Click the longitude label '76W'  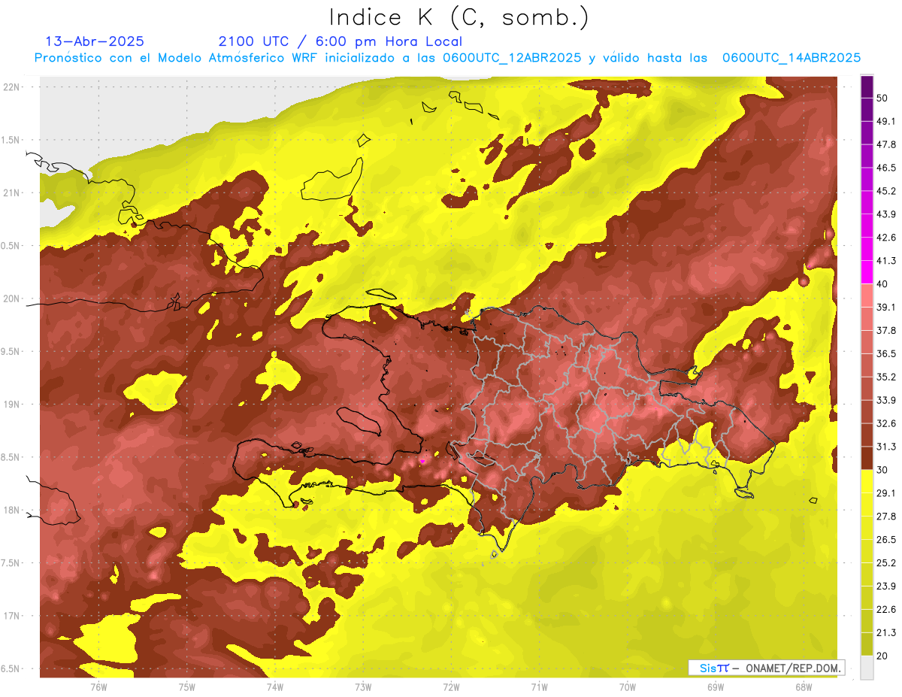coord(98,686)
